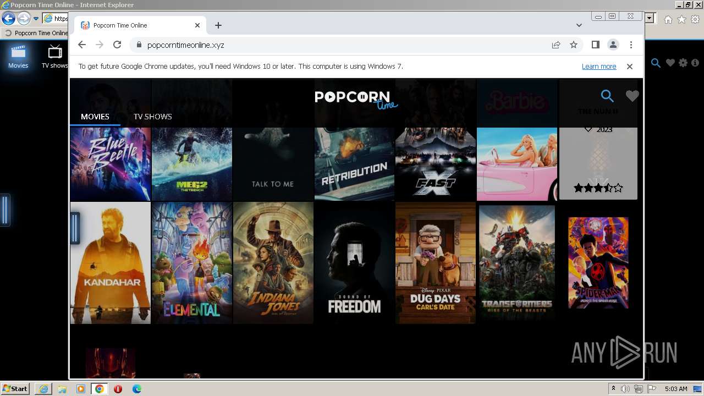Reload the page in Chrome
The height and width of the screenshot is (396, 704).
117,45
